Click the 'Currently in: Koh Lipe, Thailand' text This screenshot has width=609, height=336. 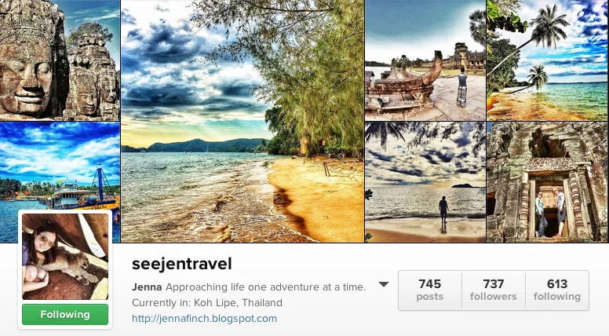[x=207, y=302]
